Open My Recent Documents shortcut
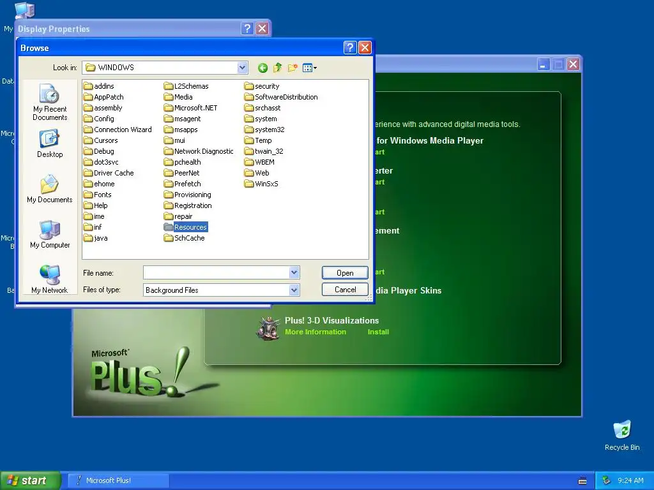654x490 pixels. (50, 102)
